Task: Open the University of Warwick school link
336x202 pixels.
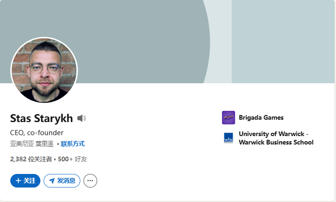Action: click(x=273, y=134)
